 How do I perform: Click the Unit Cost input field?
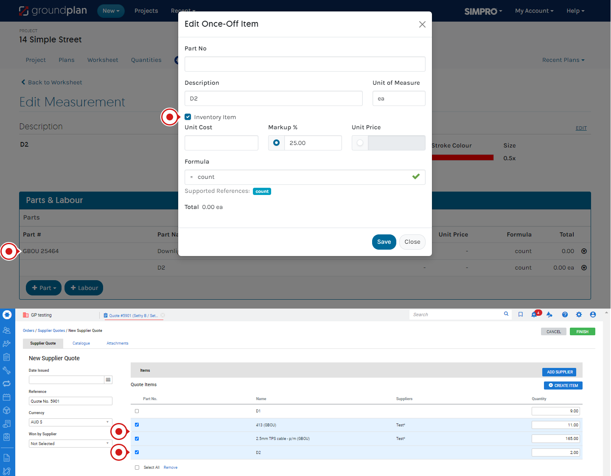221,143
